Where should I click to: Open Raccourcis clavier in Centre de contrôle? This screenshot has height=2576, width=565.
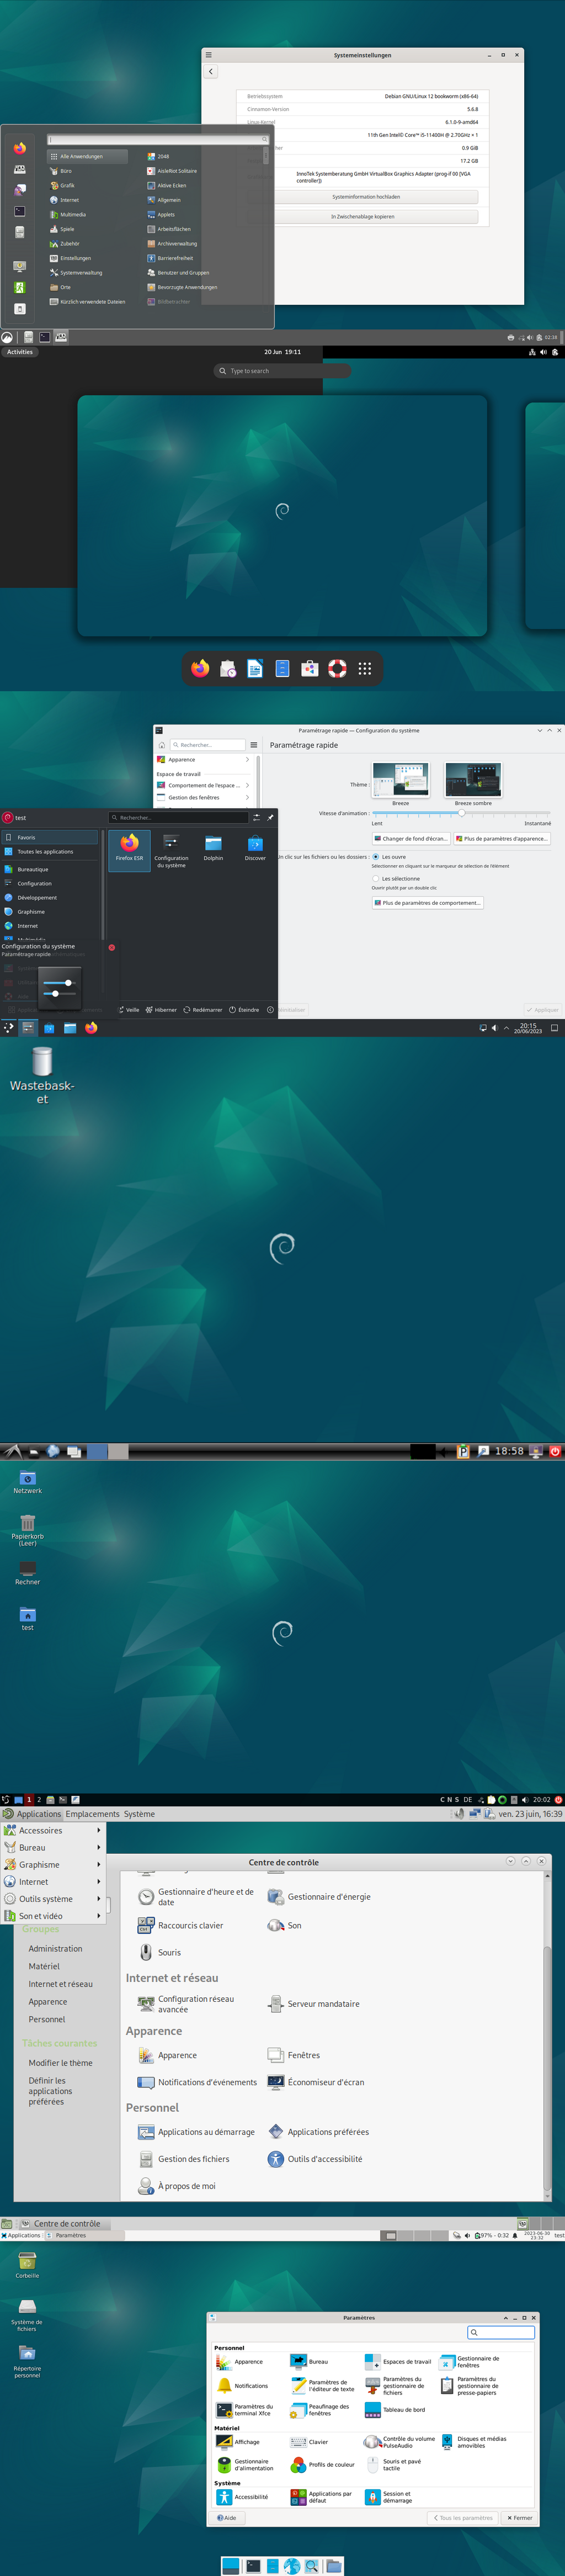(180, 1925)
